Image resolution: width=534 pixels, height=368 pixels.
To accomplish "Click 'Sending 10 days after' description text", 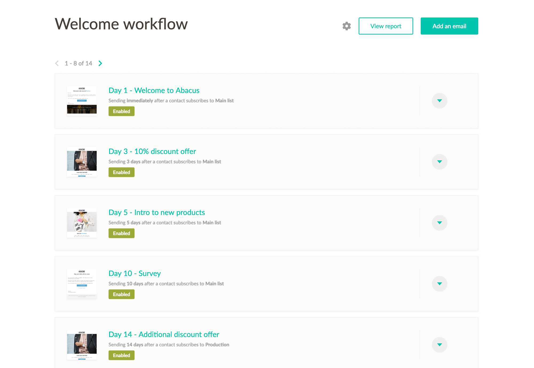I will click(166, 283).
